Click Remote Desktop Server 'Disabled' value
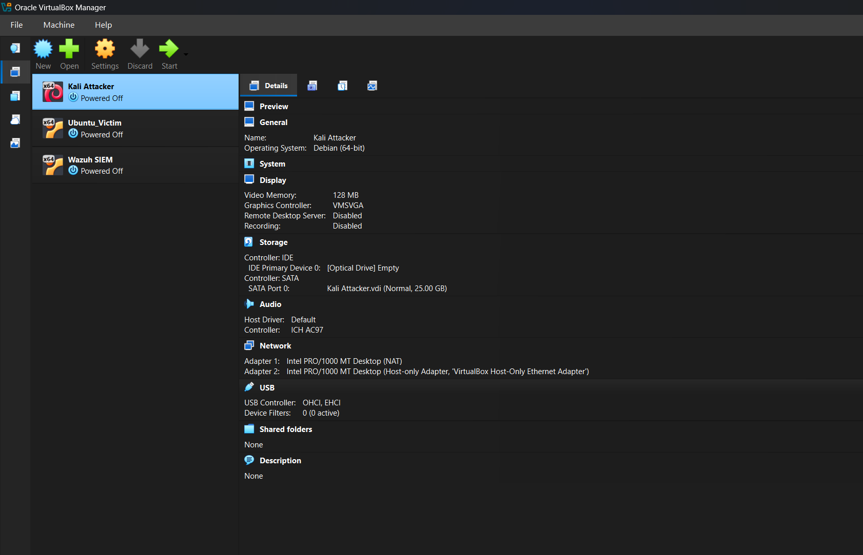Image resolution: width=863 pixels, height=555 pixels. [347, 216]
